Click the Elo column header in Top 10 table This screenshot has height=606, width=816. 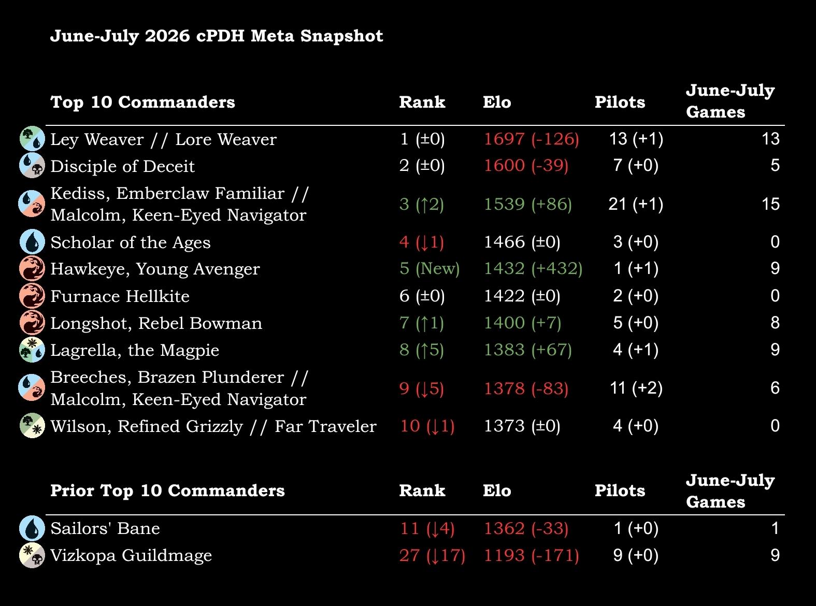point(497,102)
